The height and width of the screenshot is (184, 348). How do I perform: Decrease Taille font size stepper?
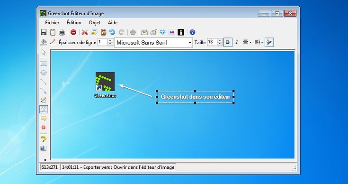(220, 44)
